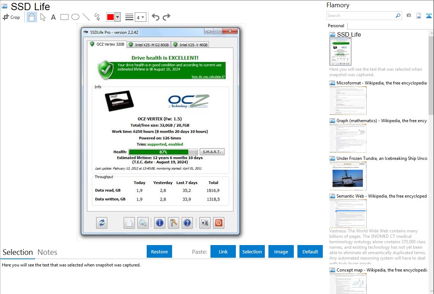Click the 'how do you calculate it?' link

pyautogui.click(x=208, y=76)
